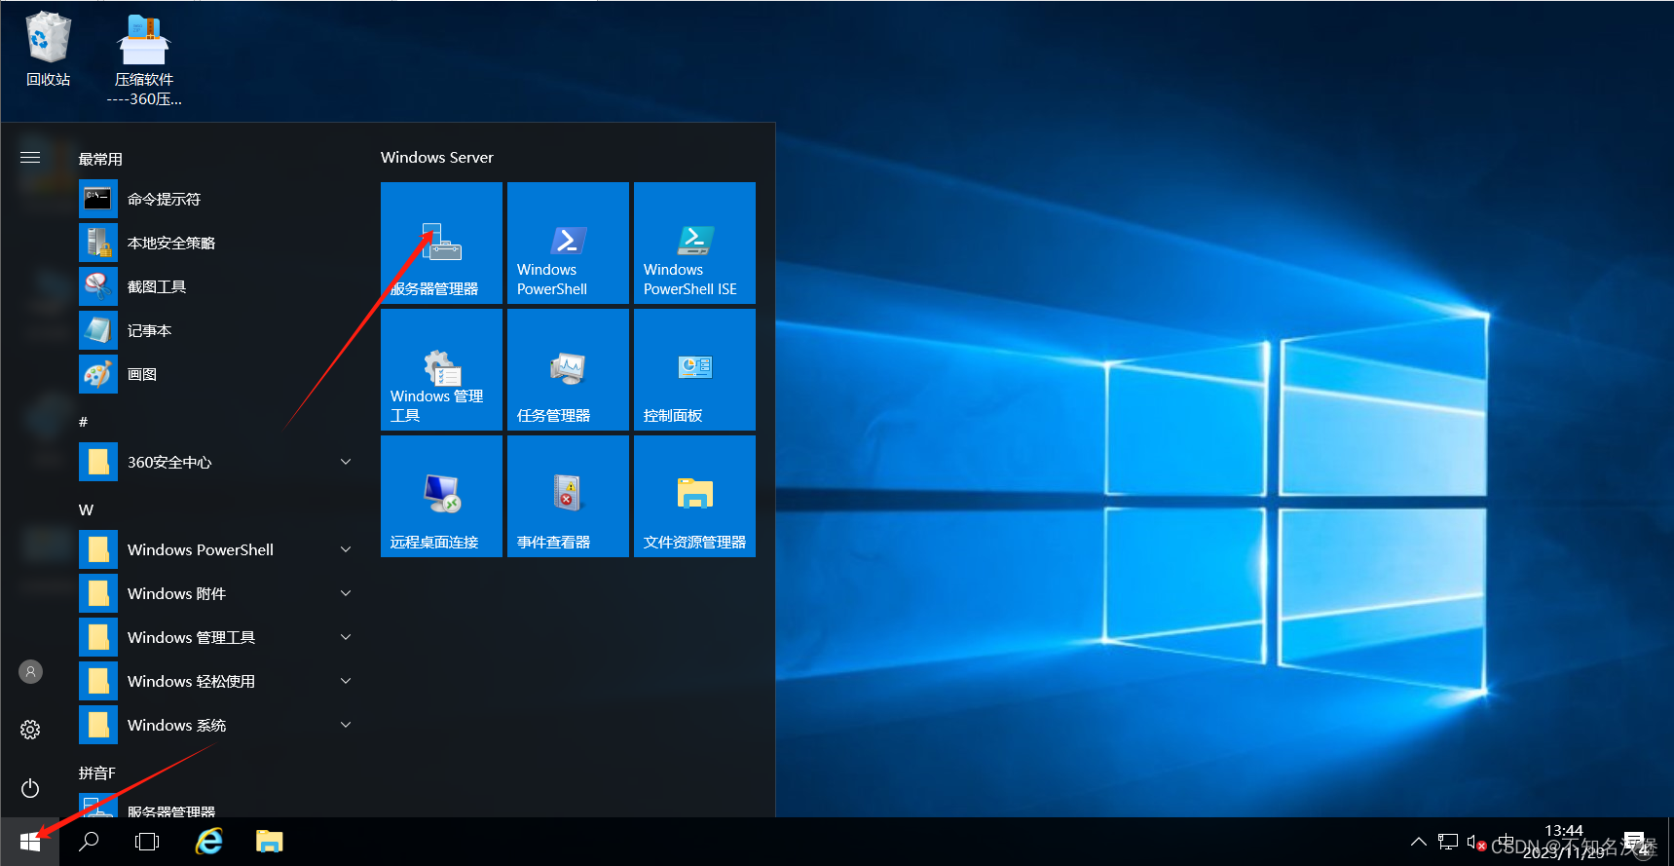This screenshot has width=1674, height=866.
Task: Click the W letter group header
Action: pos(86,509)
